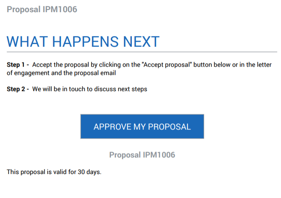
Task: Click the Approve My Proposal button
Action: pos(142,127)
